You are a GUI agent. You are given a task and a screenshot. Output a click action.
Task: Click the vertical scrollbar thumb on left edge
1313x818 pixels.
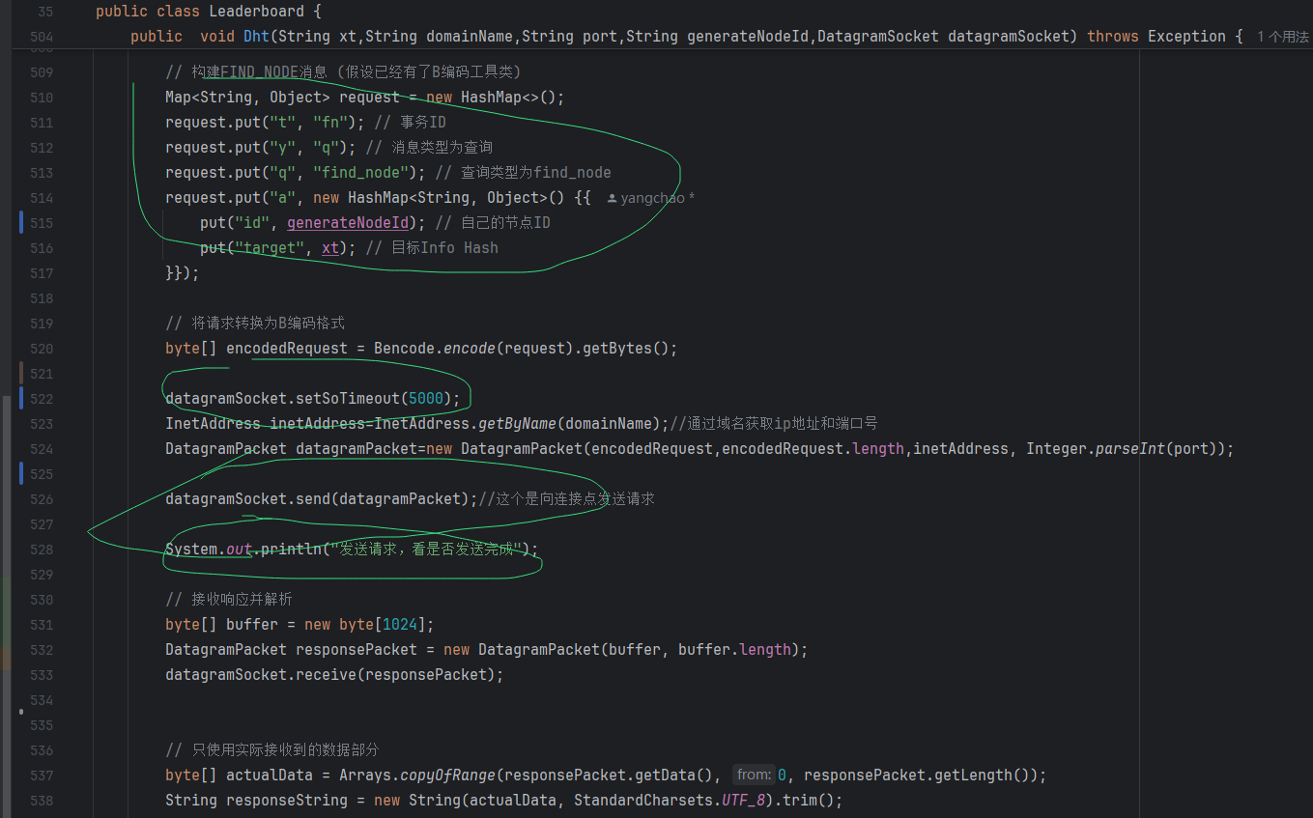pos(6,606)
